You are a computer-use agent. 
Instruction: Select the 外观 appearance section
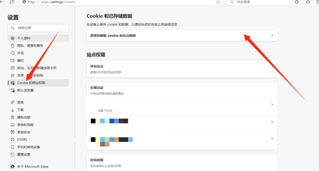click(21, 53)
